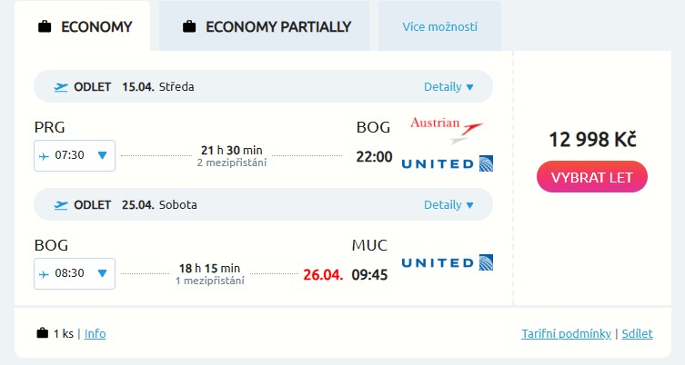Click United logo on return flight
Image resolution: width=685 pixels, height=365 pixels.
point(447,263)
